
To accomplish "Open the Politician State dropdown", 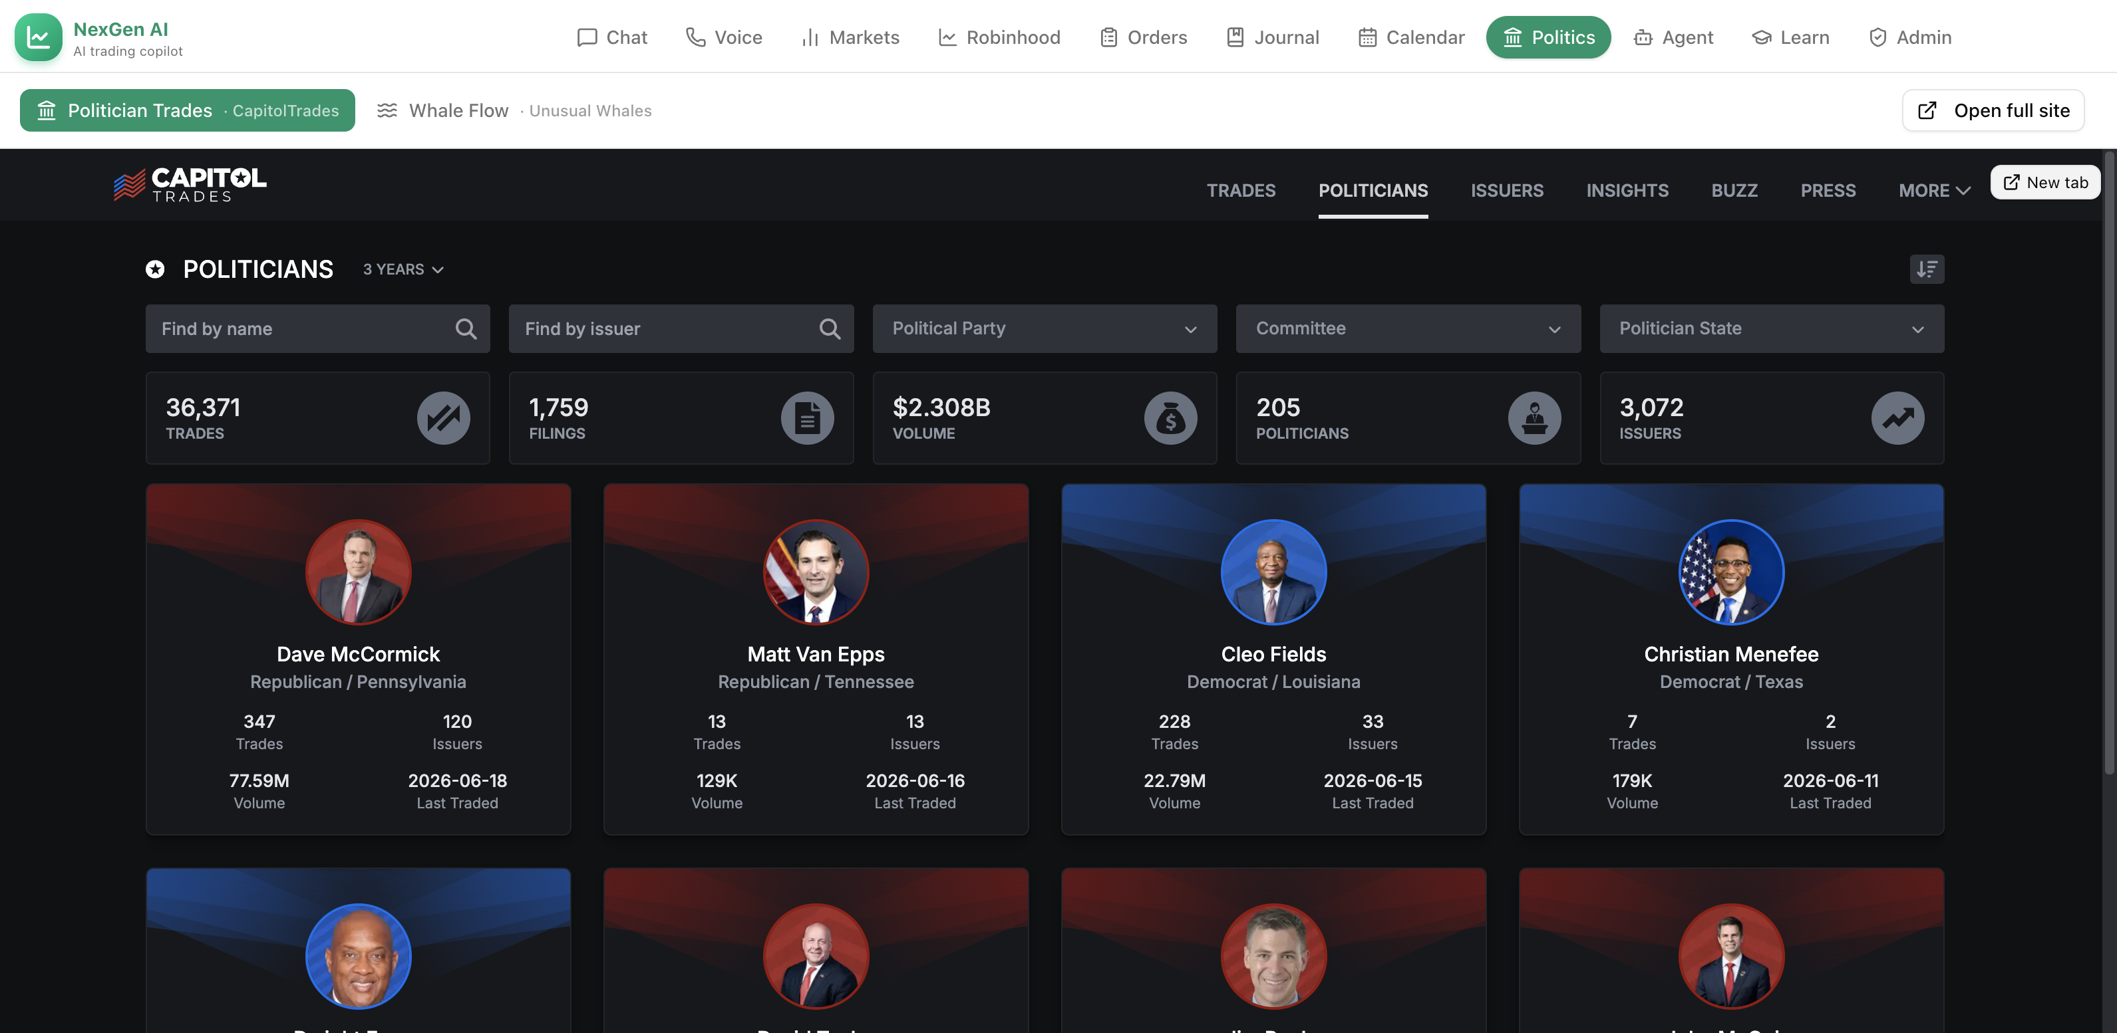I will 1771,328.
